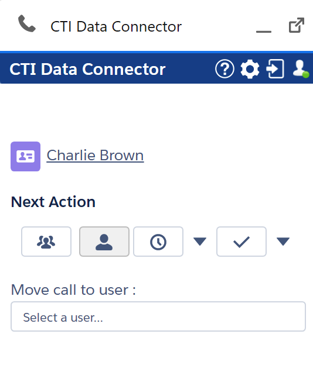The height and width of the screenshot is (372, 313).
Task: Click the purple contact card icon
Action: [x=25, y=156]
